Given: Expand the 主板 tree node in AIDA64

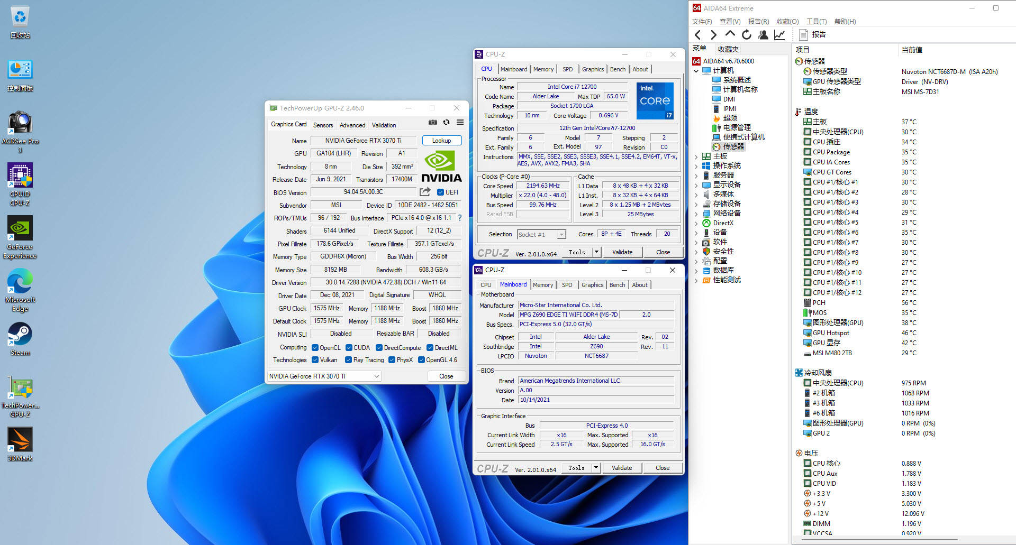Looking at the screenshot, I should coord(696,156).
